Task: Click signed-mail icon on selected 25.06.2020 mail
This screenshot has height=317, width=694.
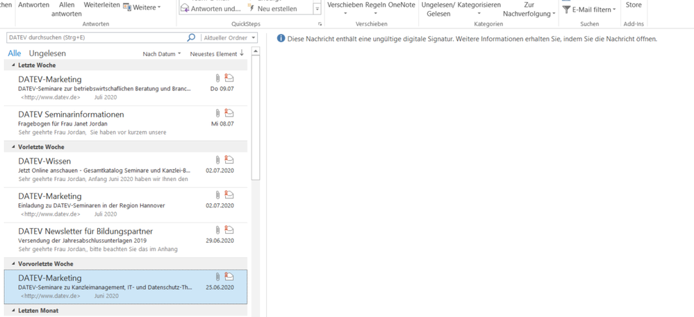Action: (x=229, y=276)
